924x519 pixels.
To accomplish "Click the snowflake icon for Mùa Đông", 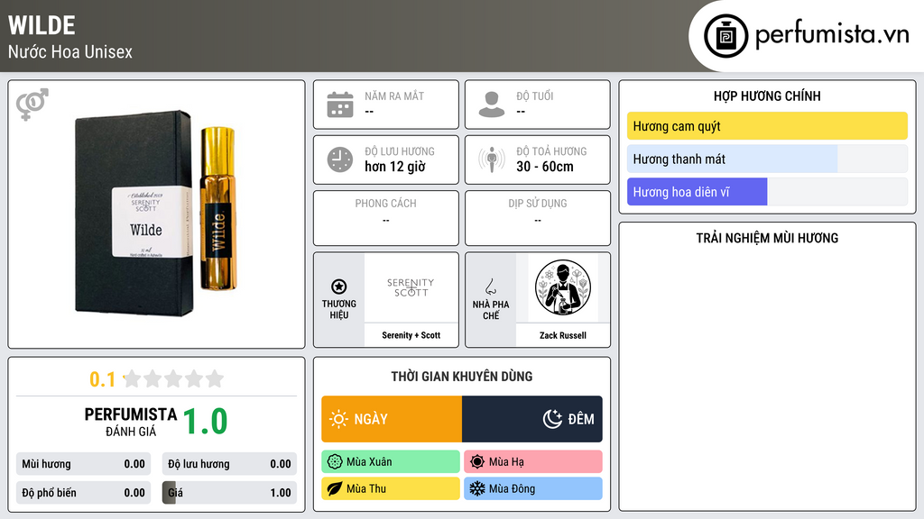I will tap(477, 488).
